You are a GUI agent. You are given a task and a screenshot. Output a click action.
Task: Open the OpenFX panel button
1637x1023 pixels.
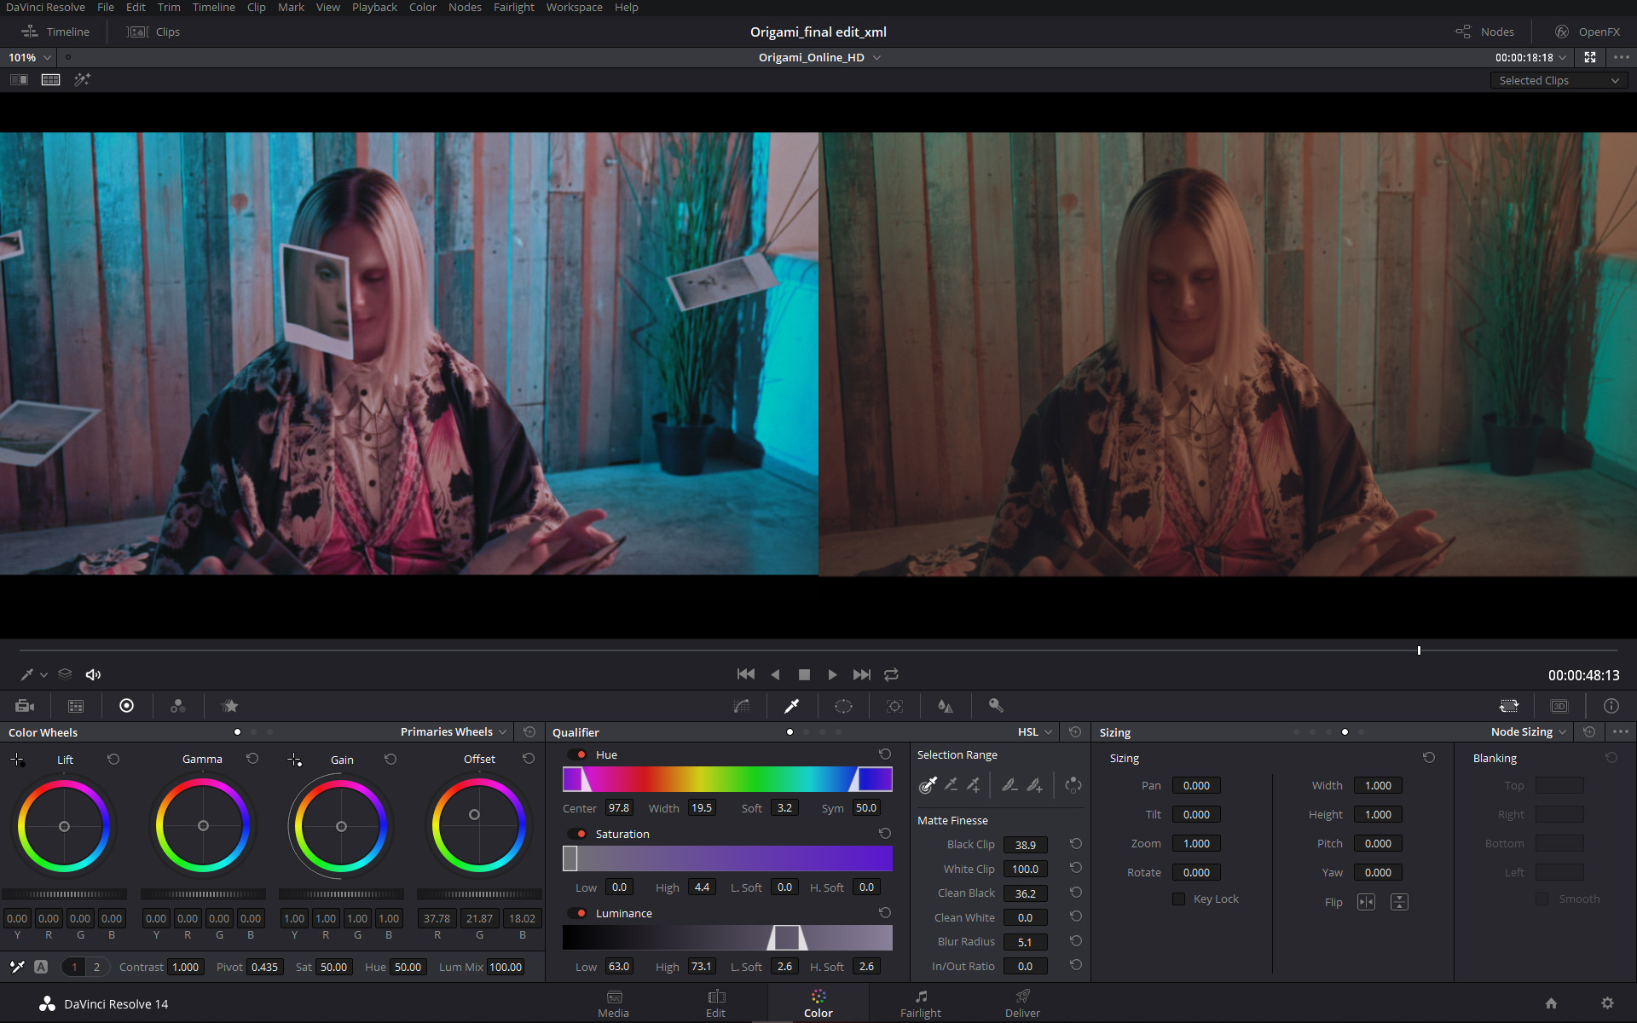[x=1587, y=32]
